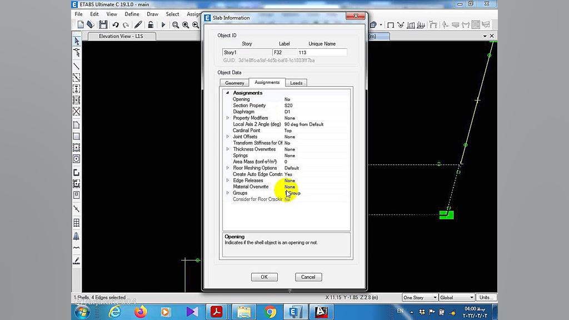Screen dimensions: 569x320
Task: Click the Story field showing Story1
Action: tap(247, 53)
